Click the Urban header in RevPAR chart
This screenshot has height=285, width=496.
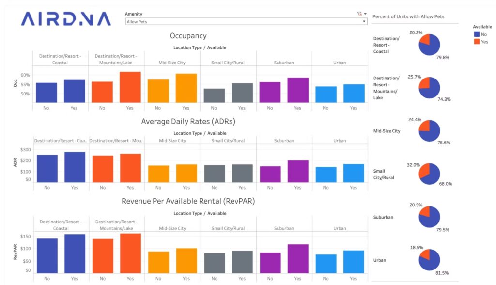[340, 228]
